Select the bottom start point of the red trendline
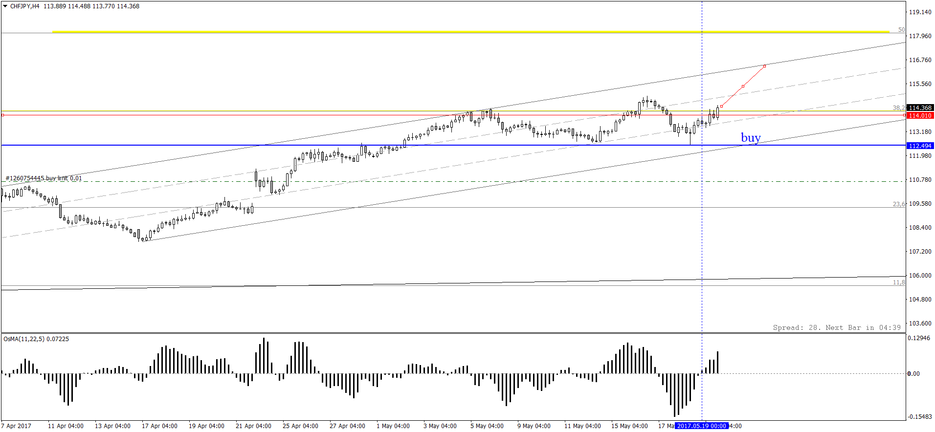The width and height of the screenshot is (935, 432). click(722, 106)
